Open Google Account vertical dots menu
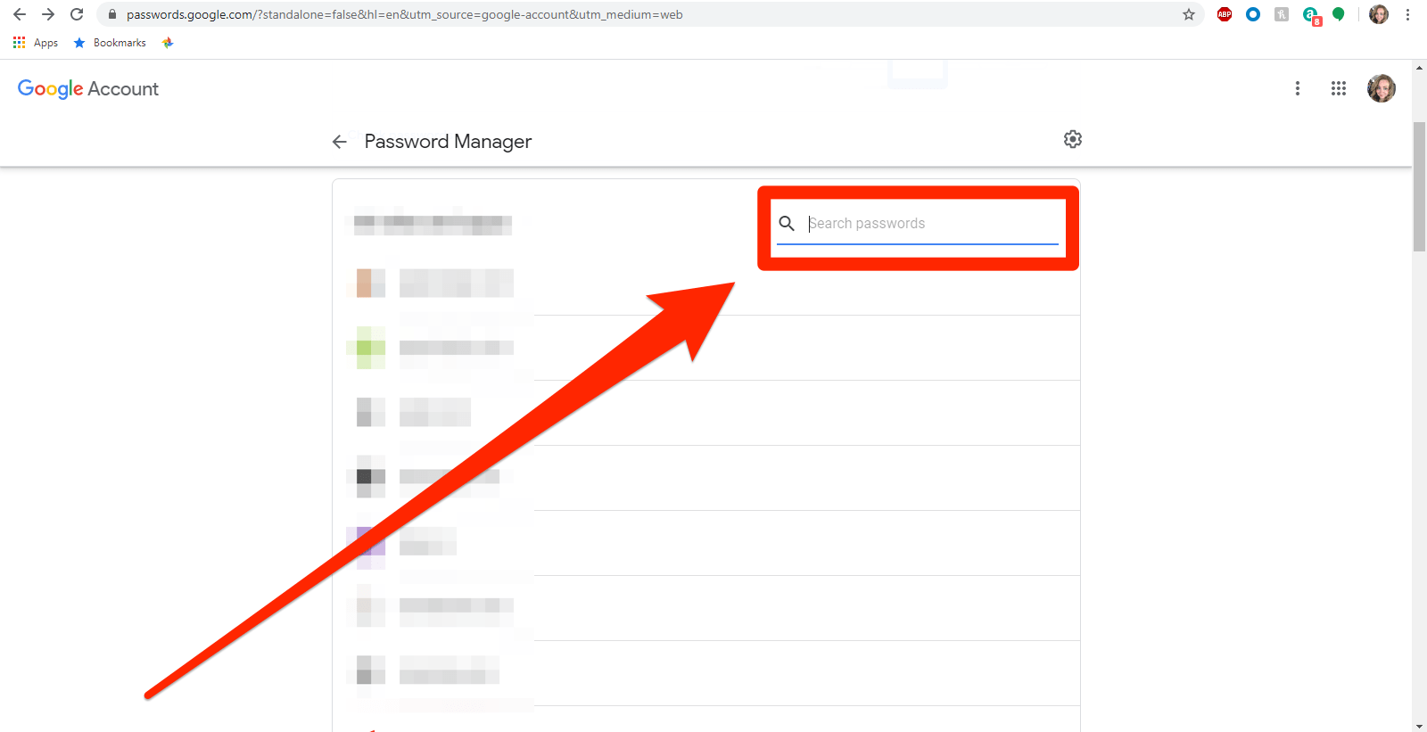 point(1297,88)
